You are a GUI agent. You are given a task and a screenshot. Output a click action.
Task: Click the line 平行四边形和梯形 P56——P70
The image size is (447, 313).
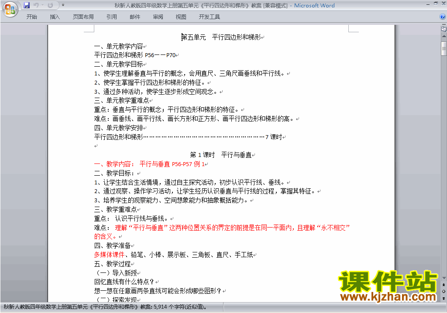tap(135, 55)
